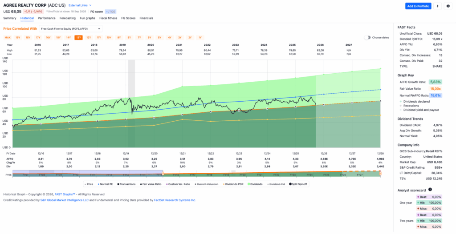Select the 3Y time range

pyautogui.click(x=180, y=37)
